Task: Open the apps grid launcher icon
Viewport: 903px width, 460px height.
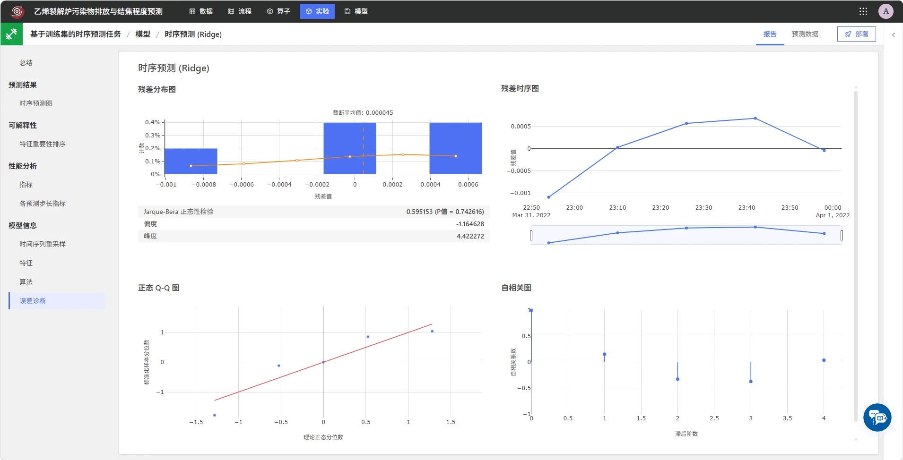Action: tap(863, 11)
